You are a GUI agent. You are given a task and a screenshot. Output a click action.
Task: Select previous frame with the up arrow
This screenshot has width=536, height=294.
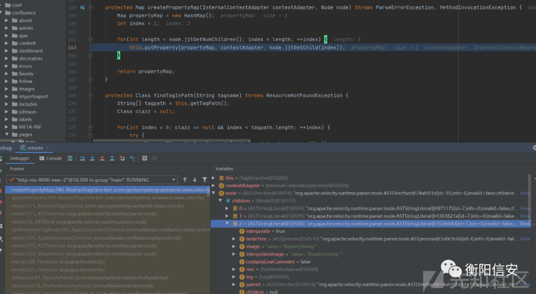[185, 180]
